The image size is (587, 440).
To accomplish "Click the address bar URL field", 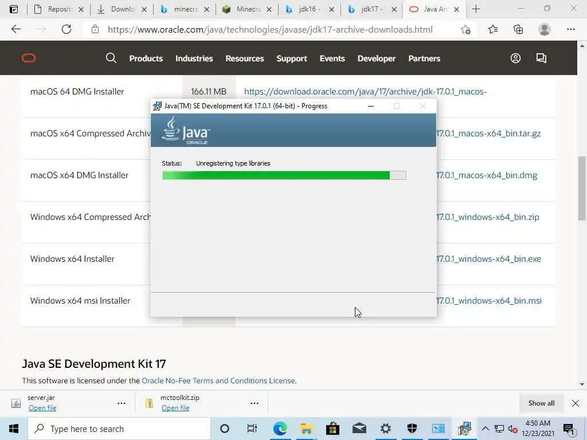I will coord(270,30).
